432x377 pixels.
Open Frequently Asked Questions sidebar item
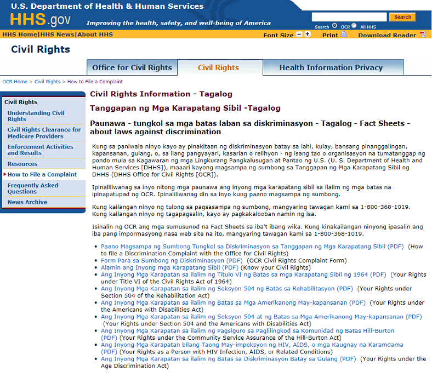click(33, 188)
